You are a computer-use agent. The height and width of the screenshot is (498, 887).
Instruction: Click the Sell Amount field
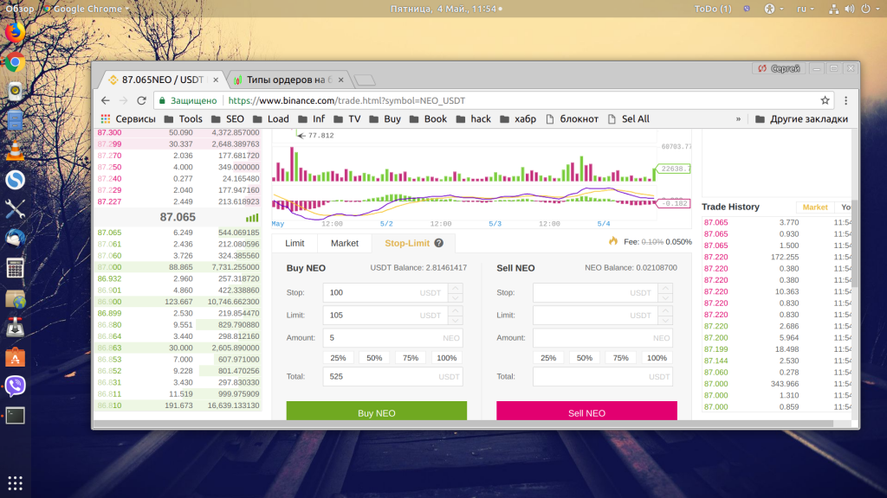tap(603, 338)
